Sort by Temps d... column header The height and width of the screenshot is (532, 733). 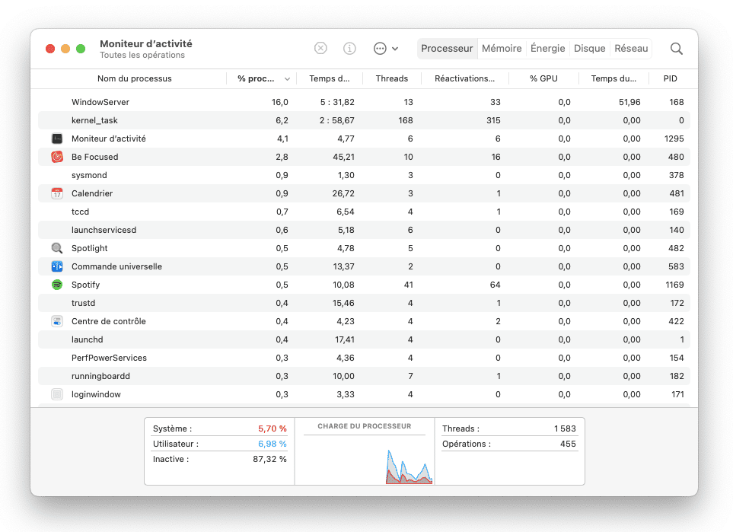pyautogui.click(x=329, y=78)
